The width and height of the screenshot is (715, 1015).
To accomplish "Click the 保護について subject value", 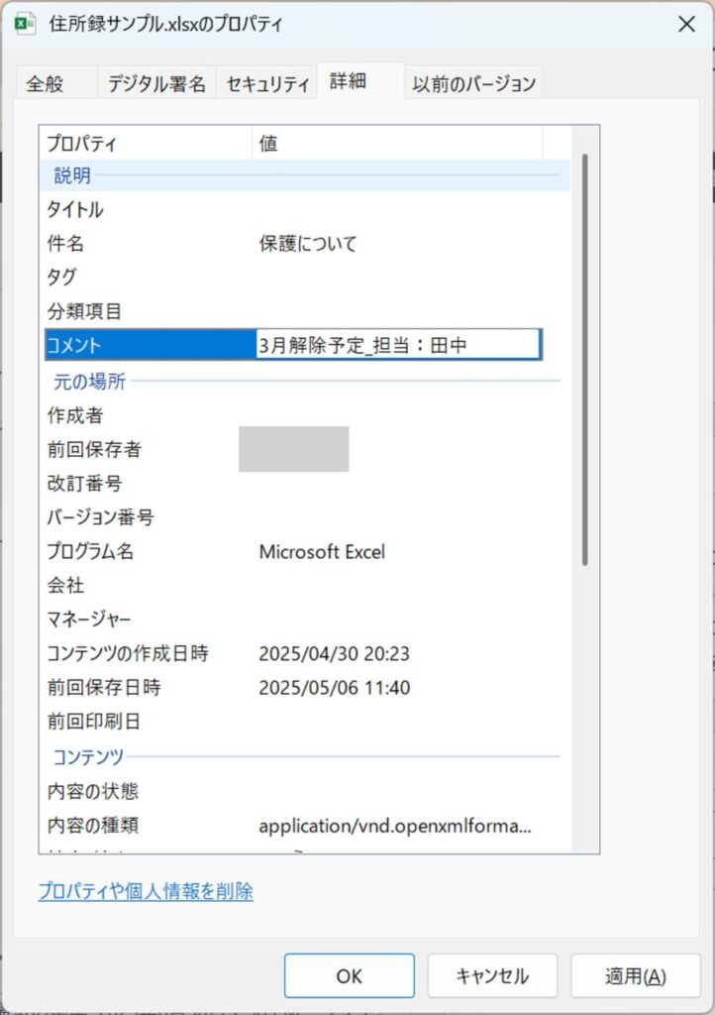I will 308,244.
